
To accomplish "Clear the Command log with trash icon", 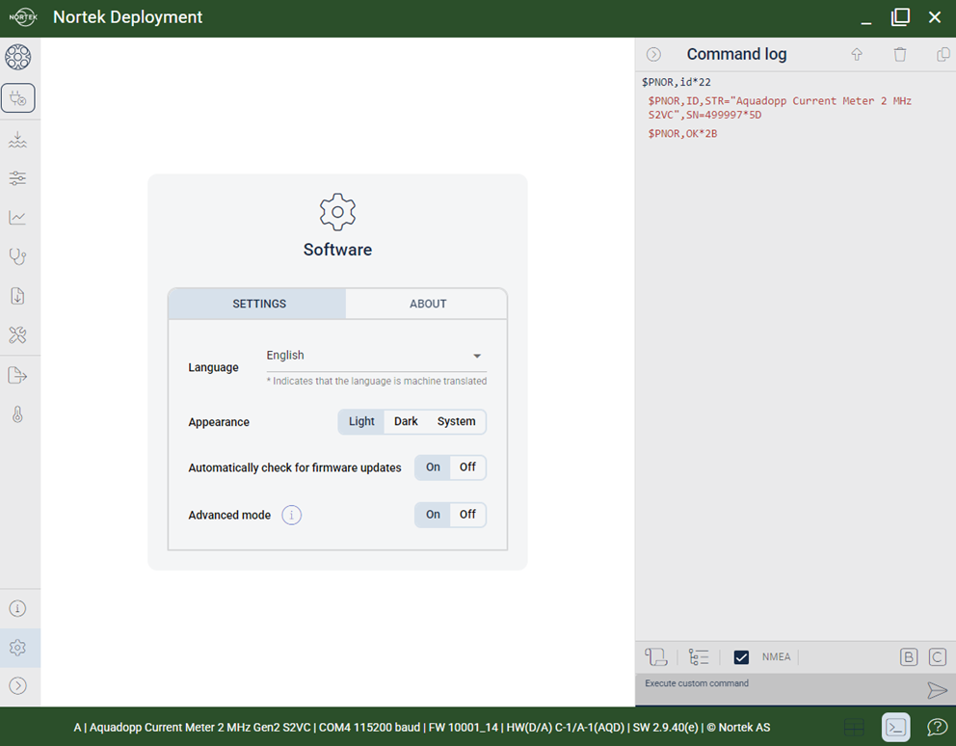I will (x=900, y=54).
